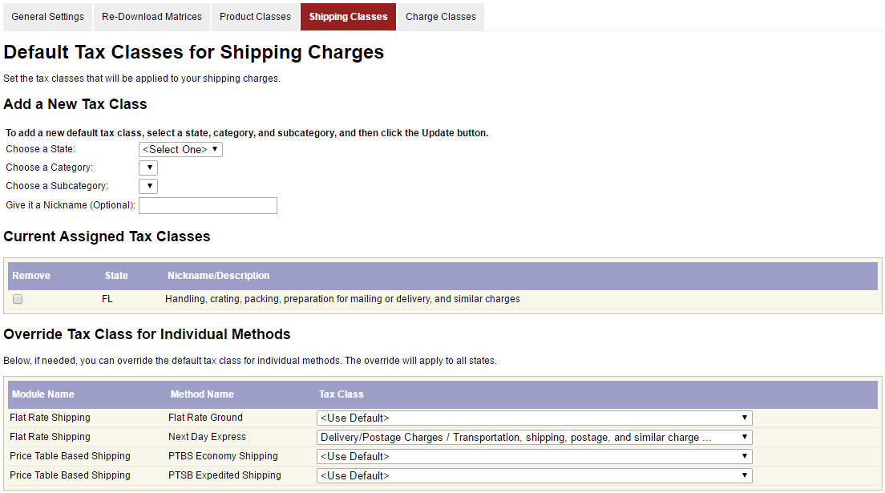This screenshot has width=885, height=493.
Task: Switch to the General Settings tab
Action: (x=47, y=17)
